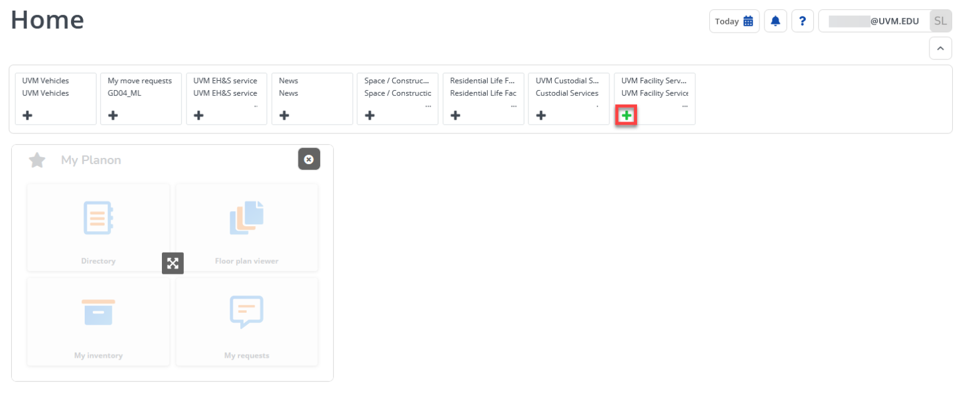964x396 pixels.
Task: Click the calendar icon on the Today button
Action: pyautogui.click(x=747, y=21)
